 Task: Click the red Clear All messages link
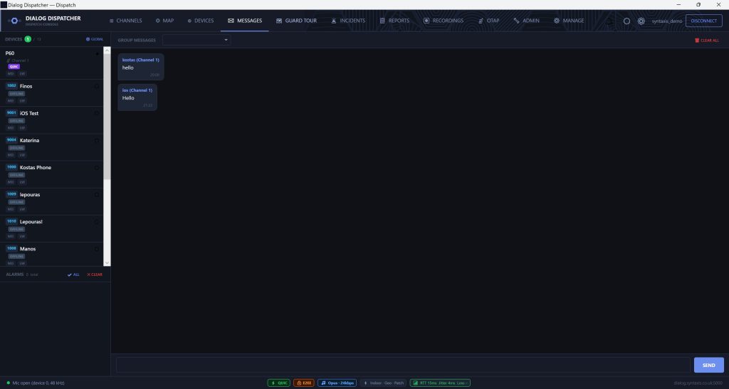click(707, 41)
